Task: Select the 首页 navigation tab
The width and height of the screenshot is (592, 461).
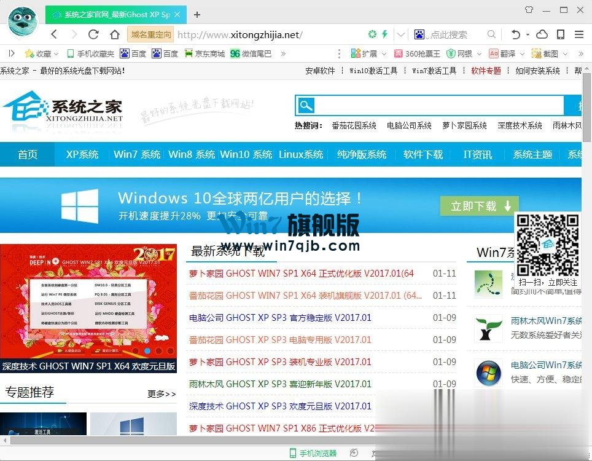Action: point(28,154)
